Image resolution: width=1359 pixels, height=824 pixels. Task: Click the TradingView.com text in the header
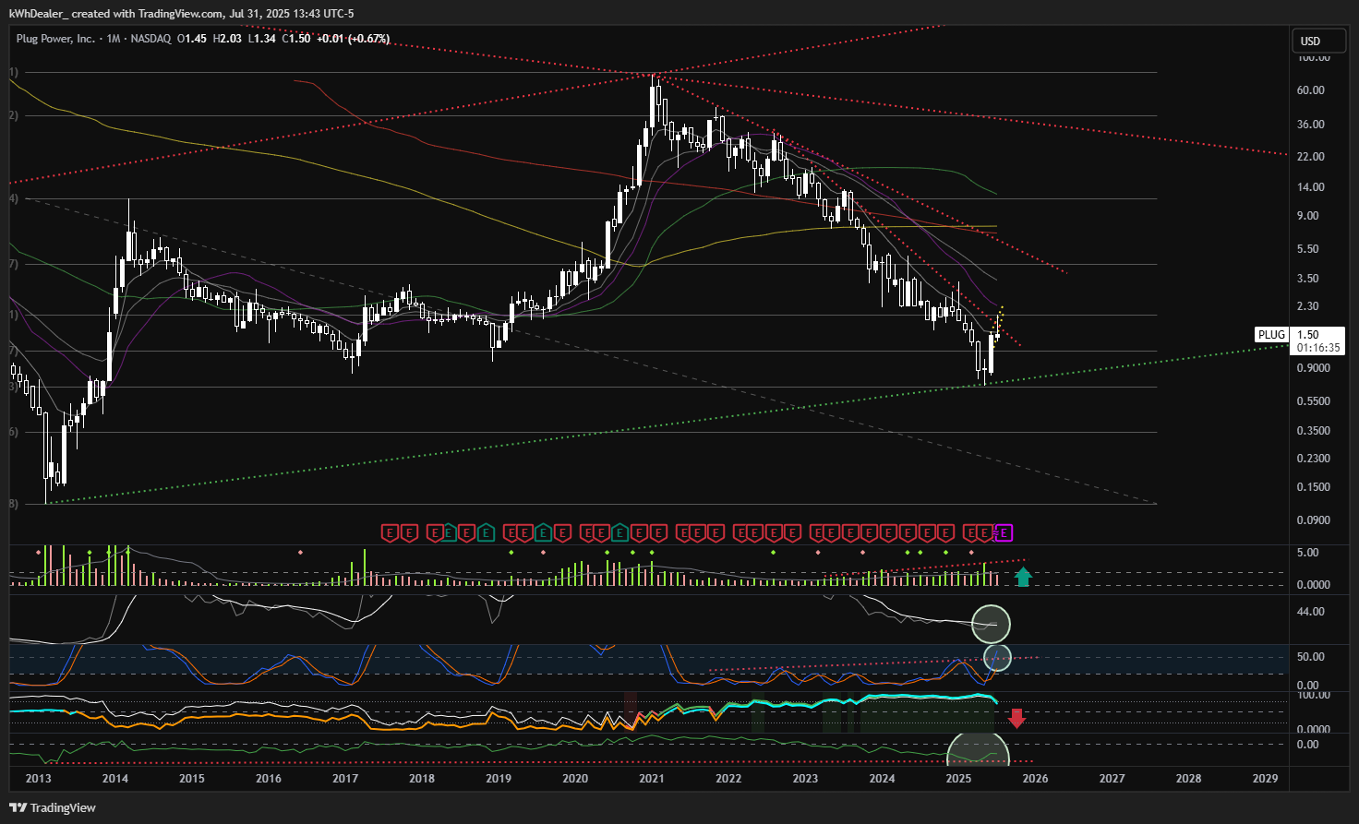click(x=181, y=14)
